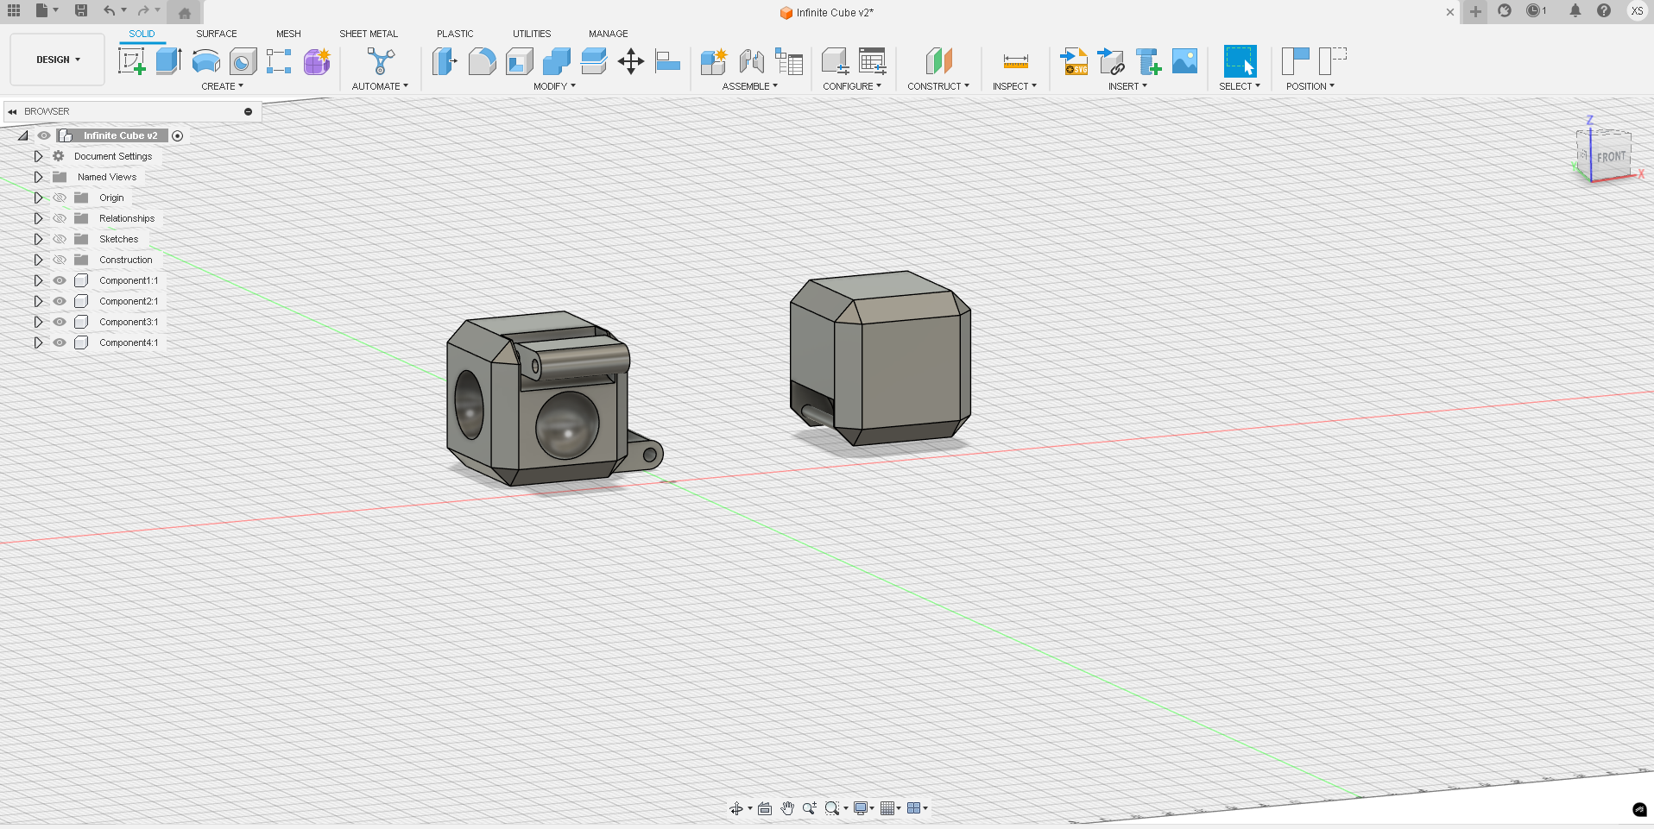The image size is (1654, 829).
Task: Show the Origin folder
Action: (60, 198)
